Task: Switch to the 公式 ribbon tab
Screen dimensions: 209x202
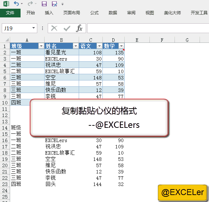Action: point(94,13)
